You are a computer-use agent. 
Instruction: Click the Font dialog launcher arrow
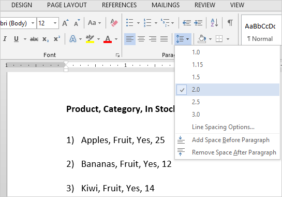[117, 55]
